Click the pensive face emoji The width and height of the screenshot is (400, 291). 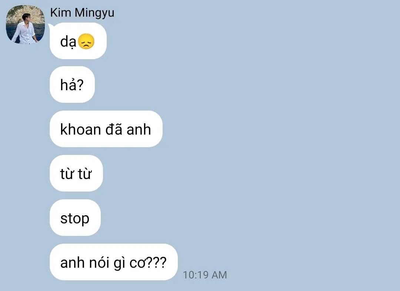tap(86, 41)
